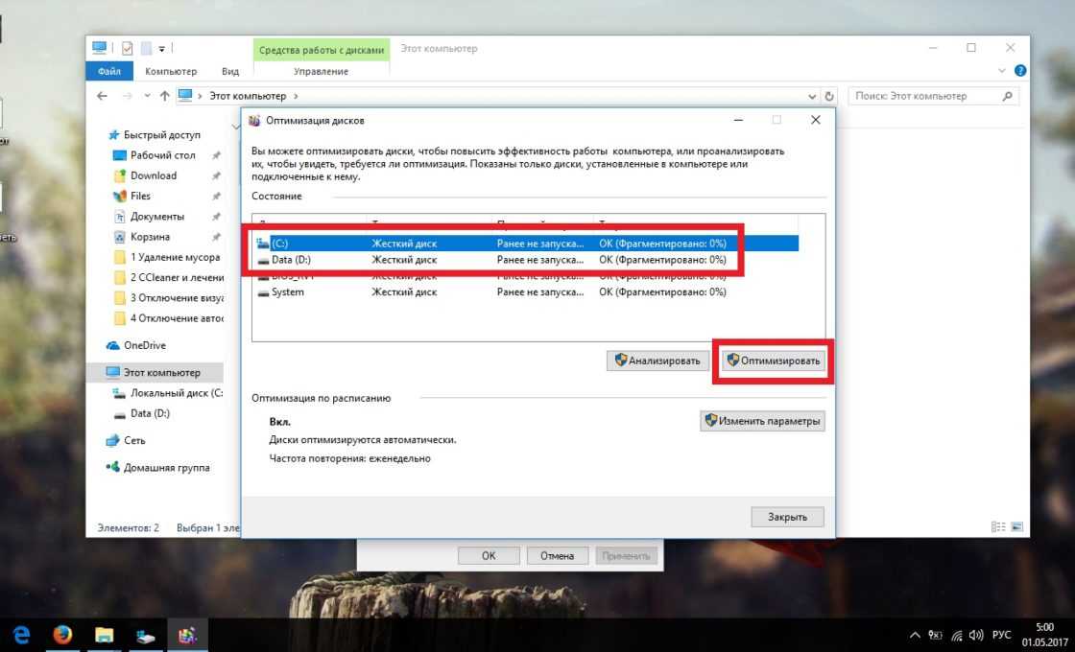Image resolution: width=1075 pixels, height=652 pixels.
Task: Open the Компьютер ribbon tab
Action: coord(171,71)
